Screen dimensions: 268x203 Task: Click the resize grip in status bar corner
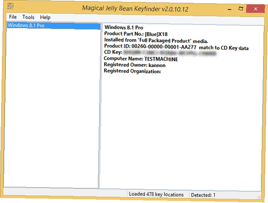tap(259, 197)
